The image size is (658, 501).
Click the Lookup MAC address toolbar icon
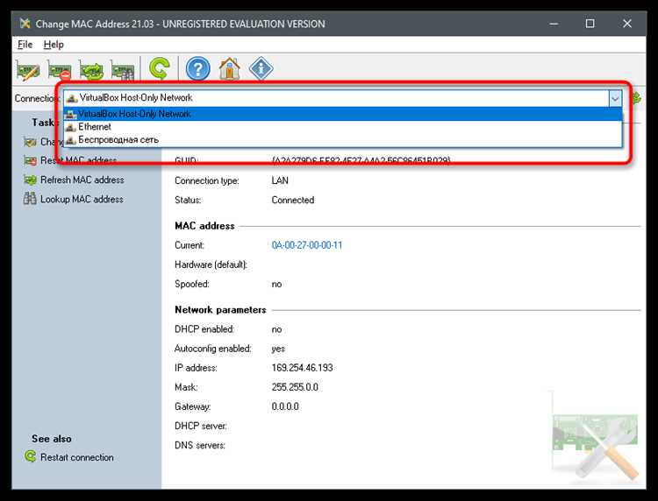pyautogui.click(x=123, y=69)
